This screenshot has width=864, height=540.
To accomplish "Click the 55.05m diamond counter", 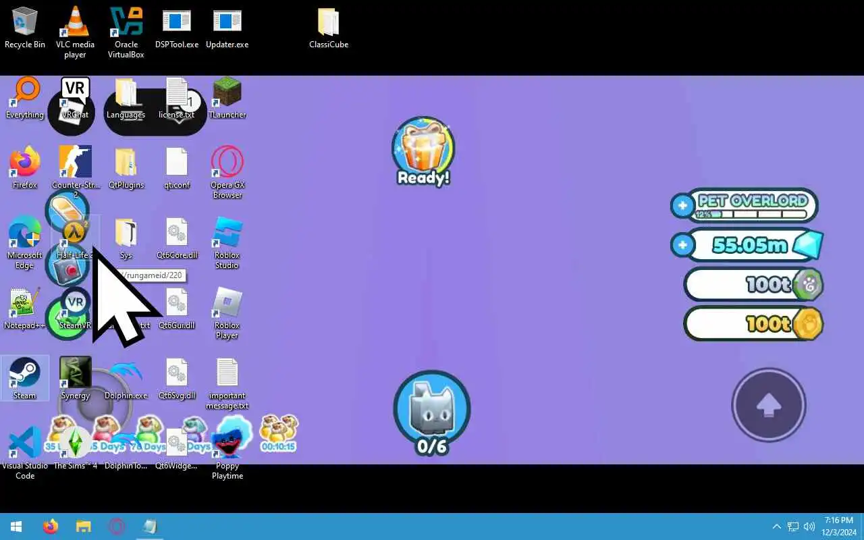I will tap(756, 244).
